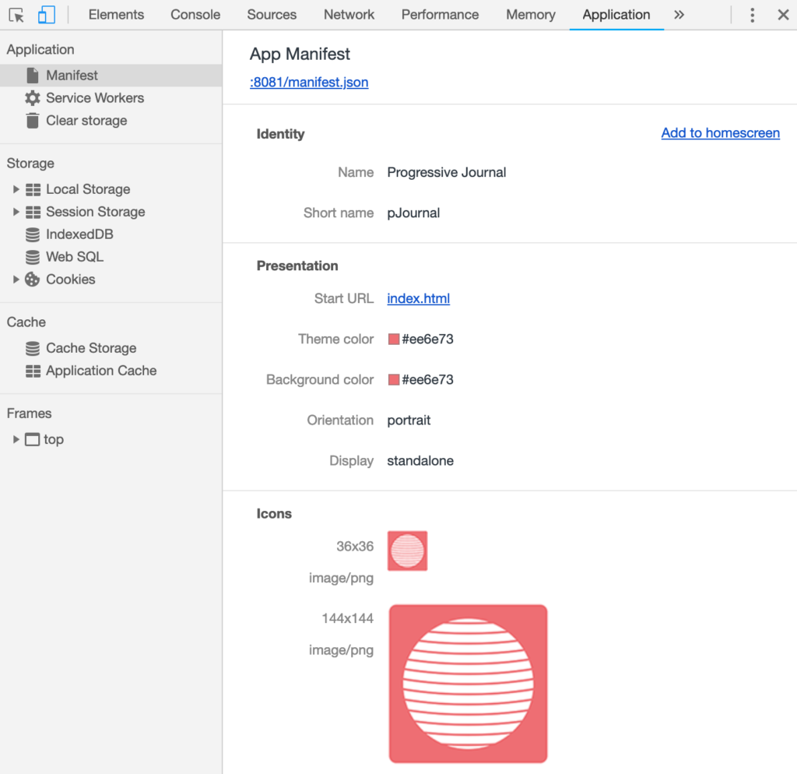Click the Add to homescreen link

(720, 132)
